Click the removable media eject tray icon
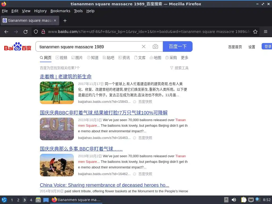This screenshot has height=204, width=272. [226, 200]
